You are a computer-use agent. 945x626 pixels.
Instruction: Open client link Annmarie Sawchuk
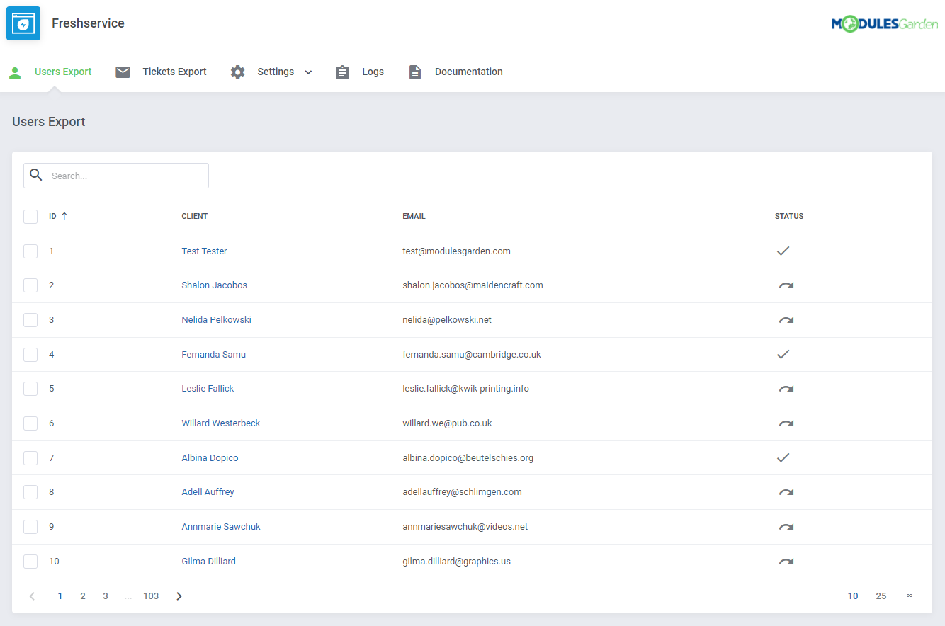tap(221, 527)
